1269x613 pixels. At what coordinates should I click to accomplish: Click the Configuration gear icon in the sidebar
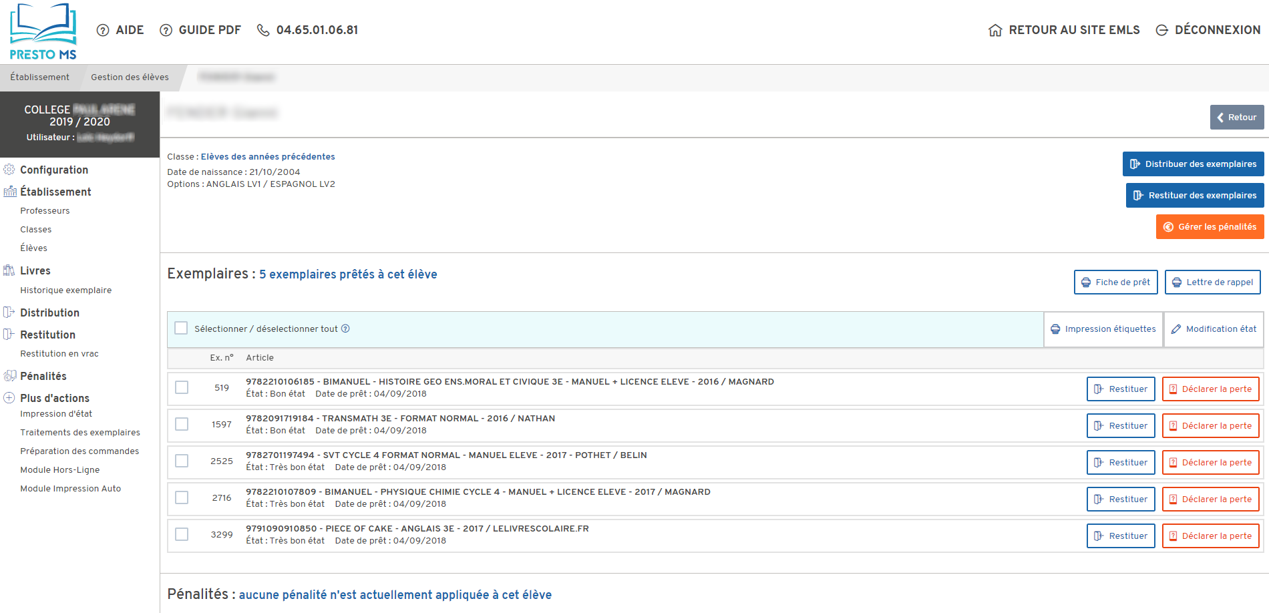click(9, 170)
